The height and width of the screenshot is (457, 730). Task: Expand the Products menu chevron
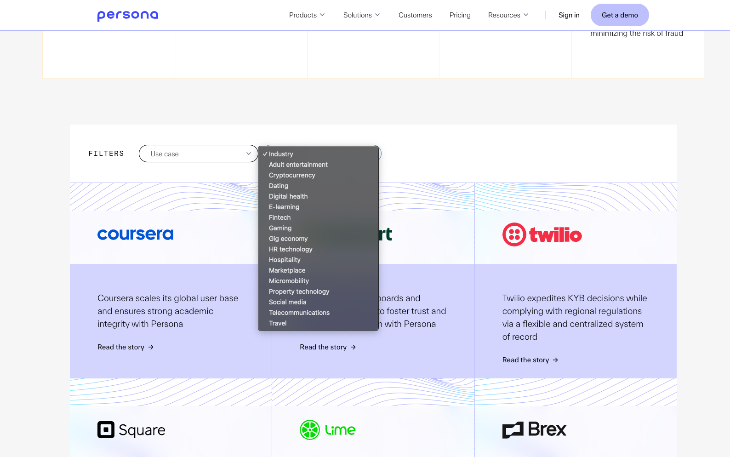(322, 15)
